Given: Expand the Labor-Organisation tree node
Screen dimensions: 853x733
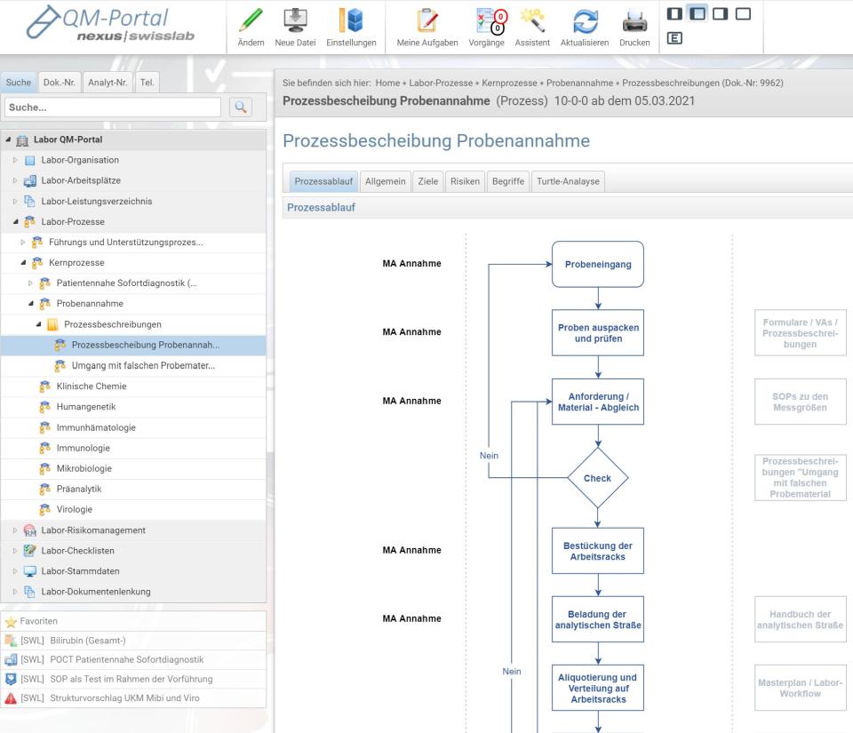Looking at the screenshot, I should (x=14, y=161).
